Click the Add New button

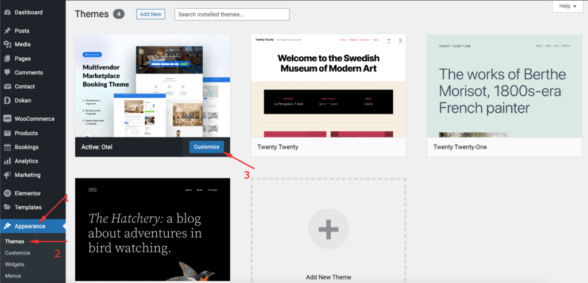(150, 14)
